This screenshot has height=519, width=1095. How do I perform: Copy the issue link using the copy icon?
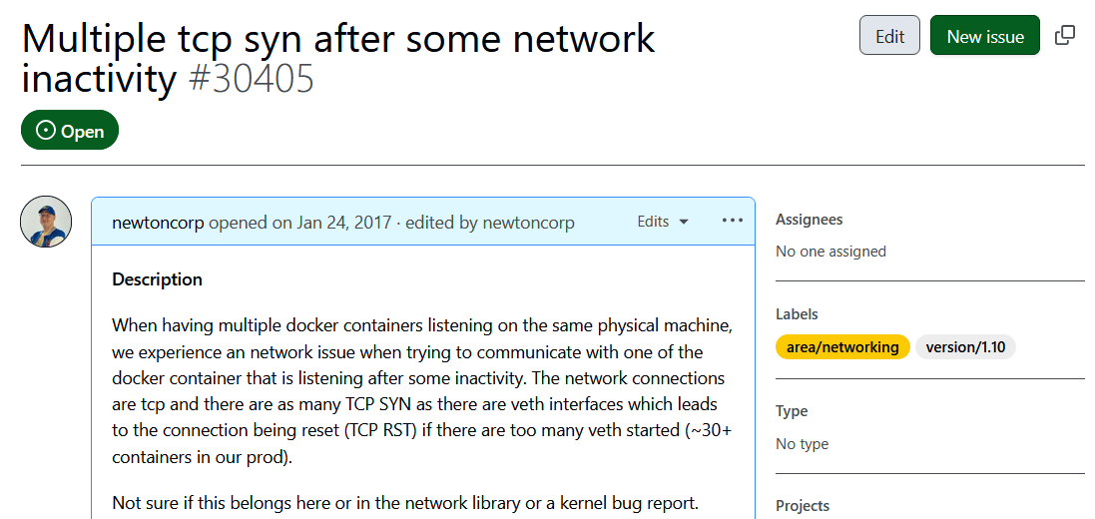pyautogui.click(x=1065, y=36)
